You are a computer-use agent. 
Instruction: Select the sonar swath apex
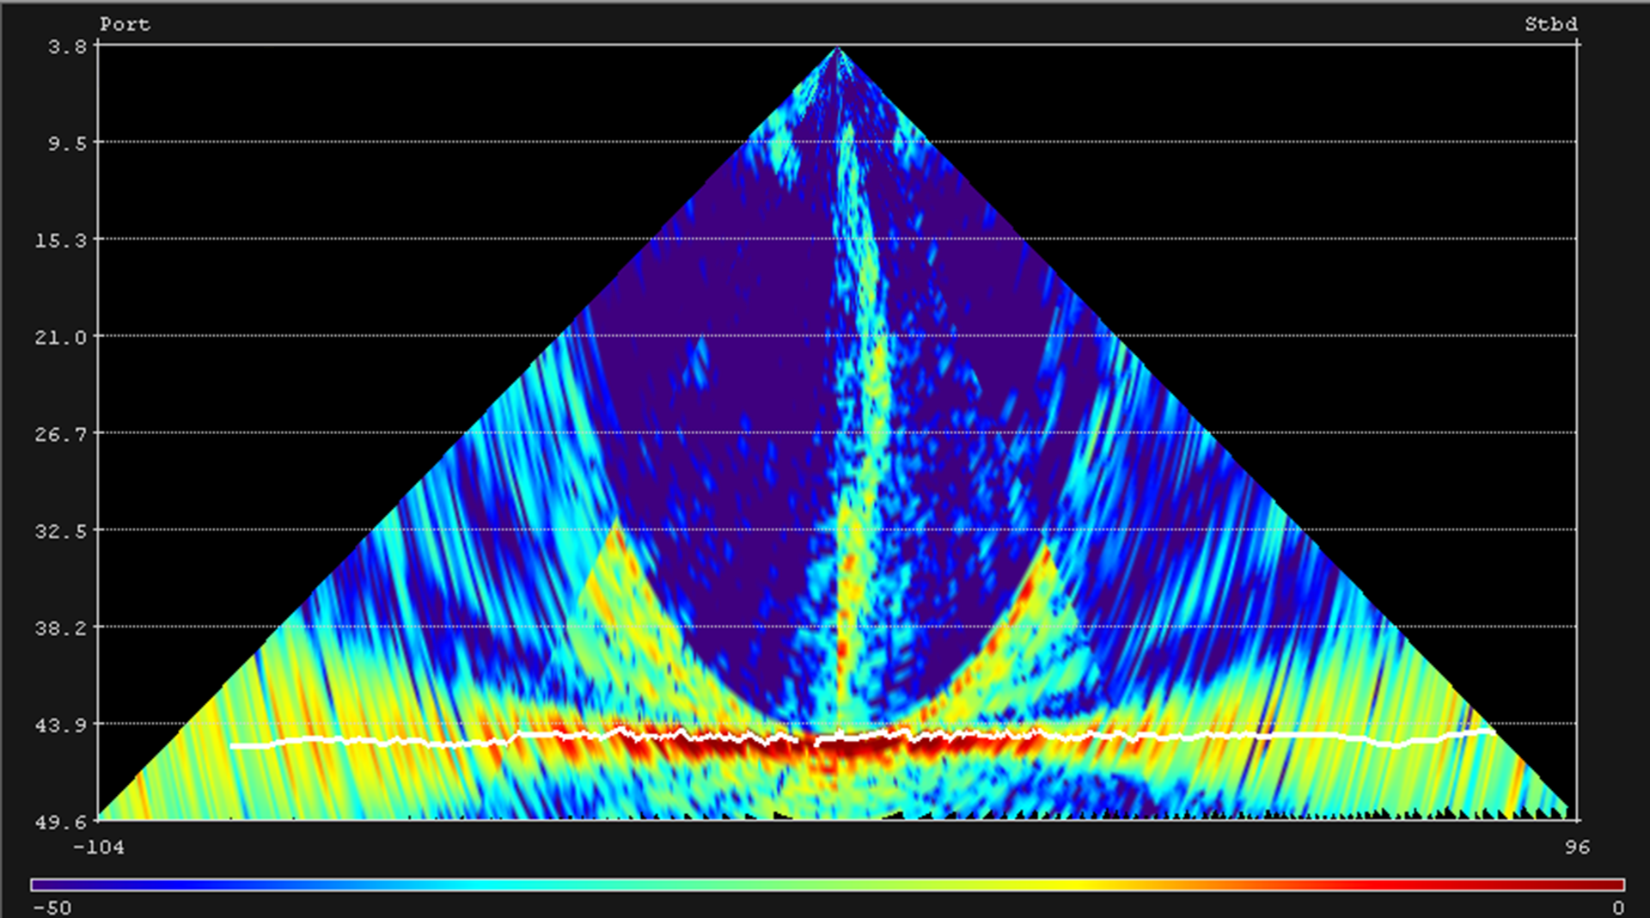point(837,49)
